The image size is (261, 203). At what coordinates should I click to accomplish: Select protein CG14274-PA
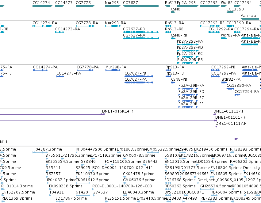(45, 67)
